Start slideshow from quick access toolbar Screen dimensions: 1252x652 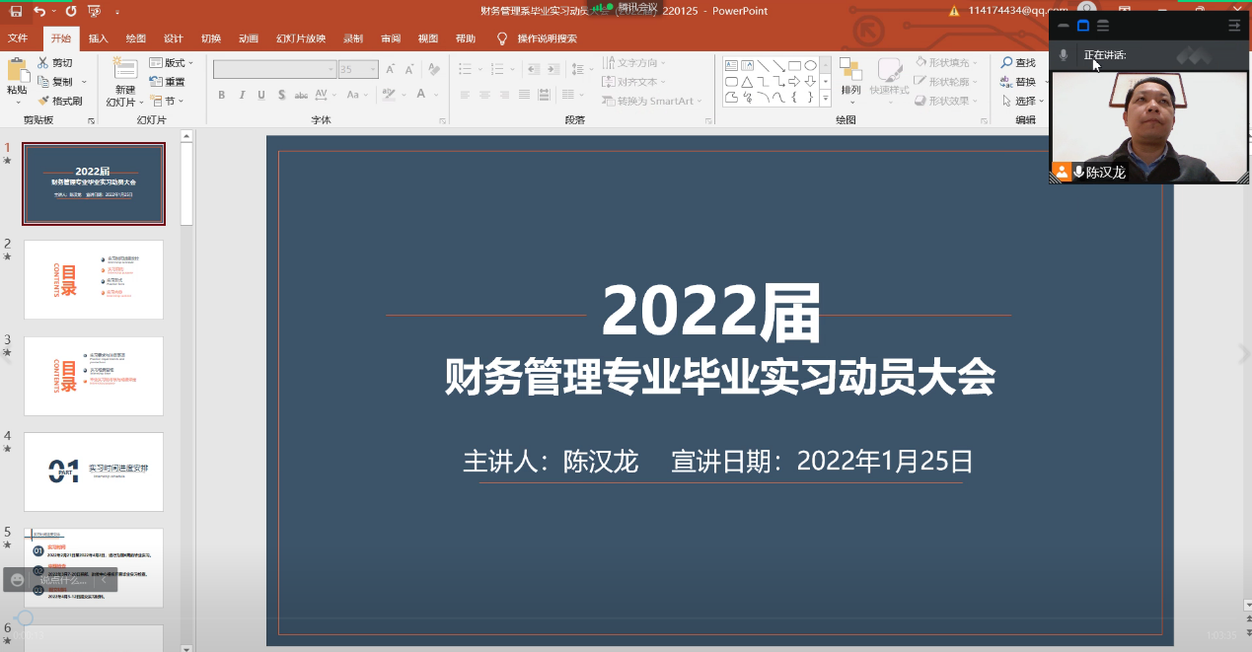click(95, 11)
